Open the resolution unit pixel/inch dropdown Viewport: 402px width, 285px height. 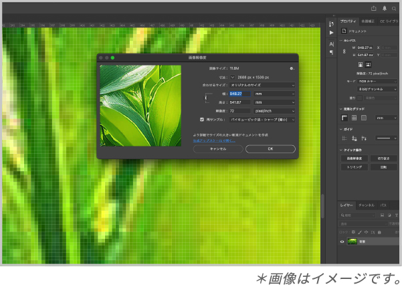pyautogui.click(x=274, y=110)
